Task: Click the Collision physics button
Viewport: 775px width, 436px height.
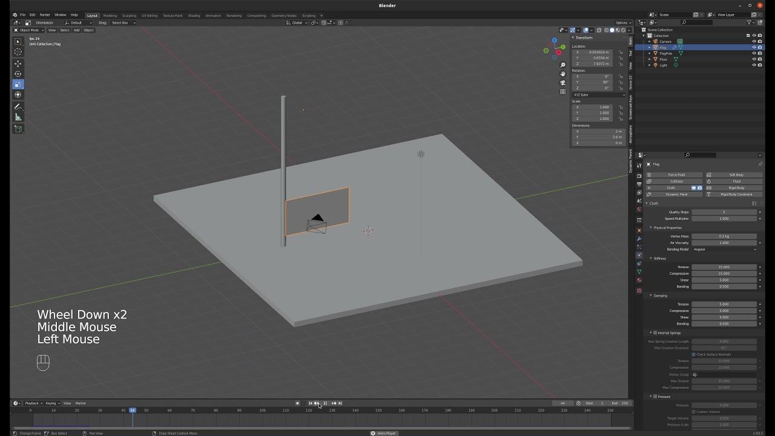Action: [x=674, y=181]
